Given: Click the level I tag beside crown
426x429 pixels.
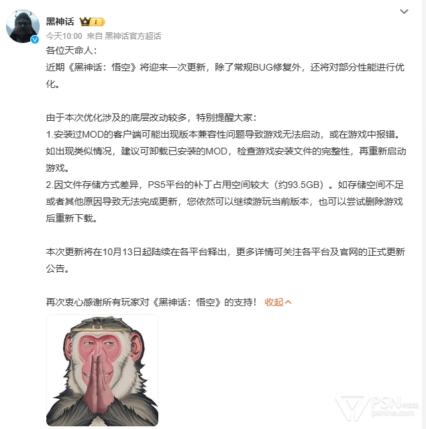Looking at the screenshot, I should coord(98,21).
